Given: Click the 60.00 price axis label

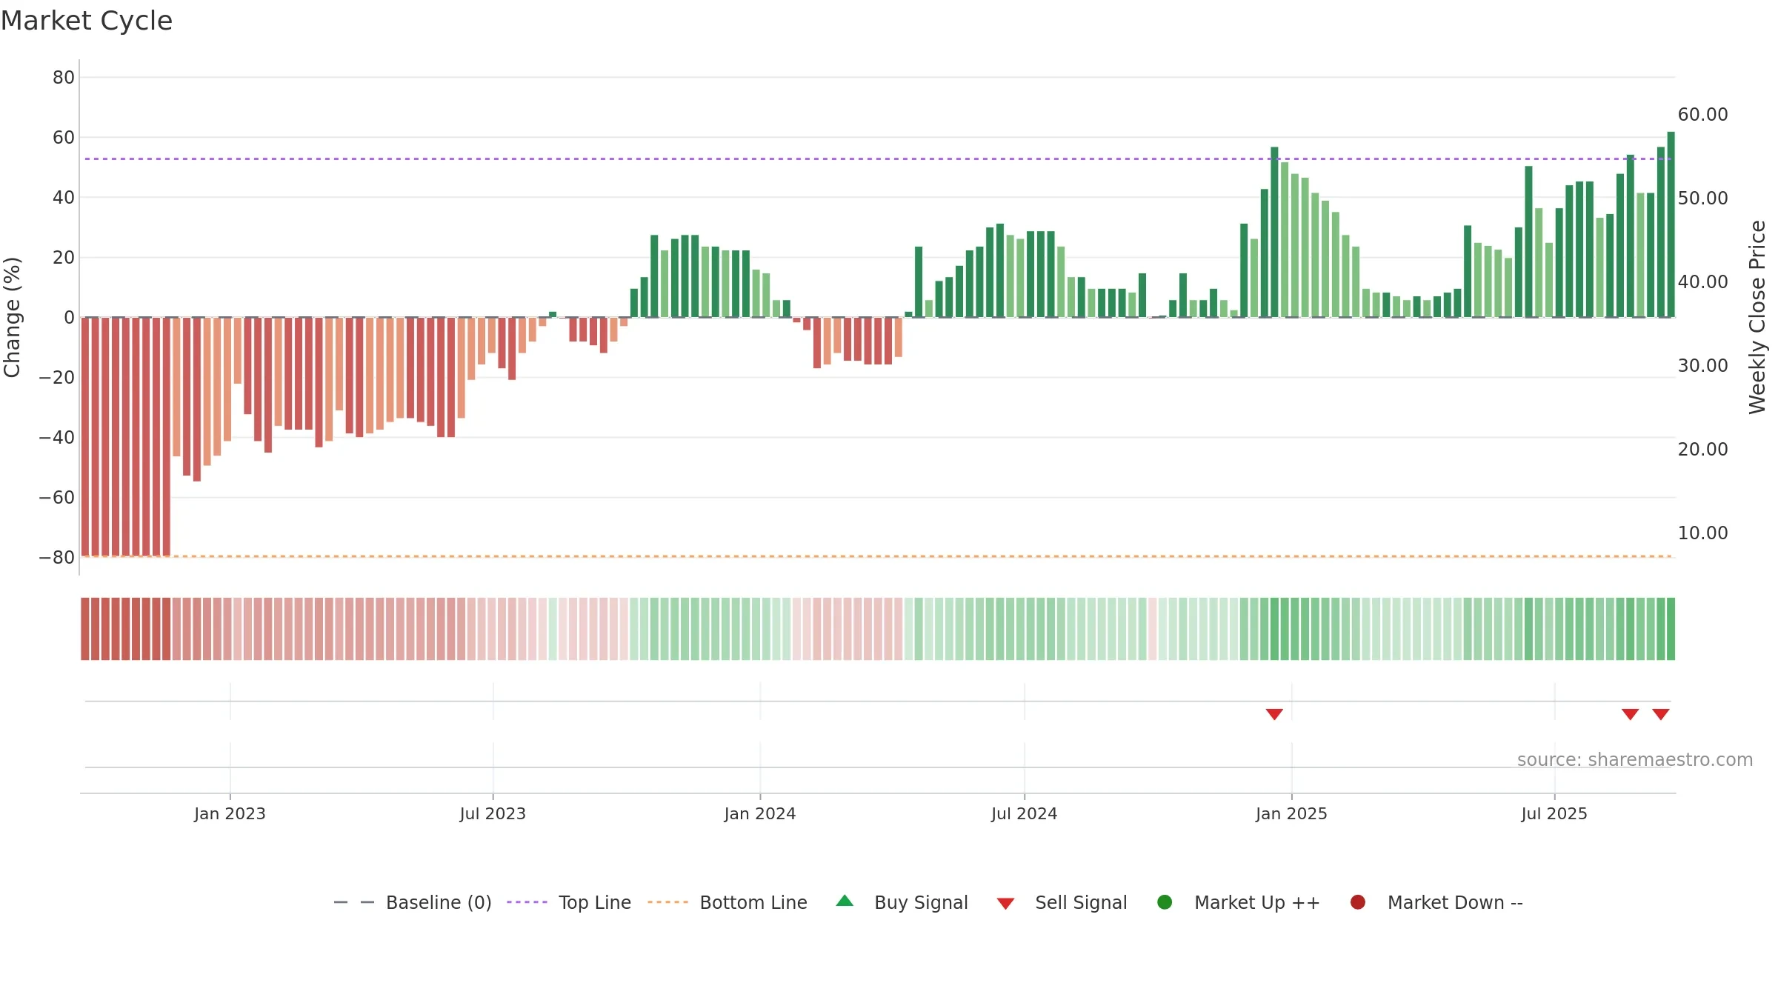Looking at the screenshot, I should tap(1702, 115).
